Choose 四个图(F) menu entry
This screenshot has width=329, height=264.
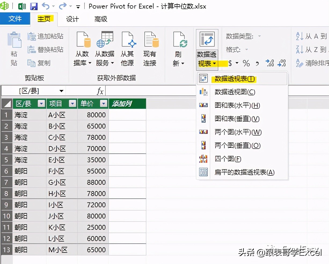242,159
